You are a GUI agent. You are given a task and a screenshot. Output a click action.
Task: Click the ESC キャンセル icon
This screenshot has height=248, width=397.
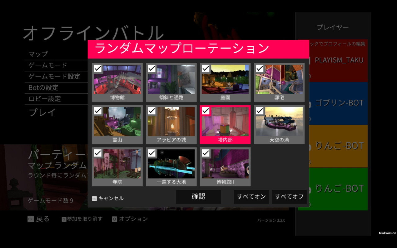tap(94, 198)
